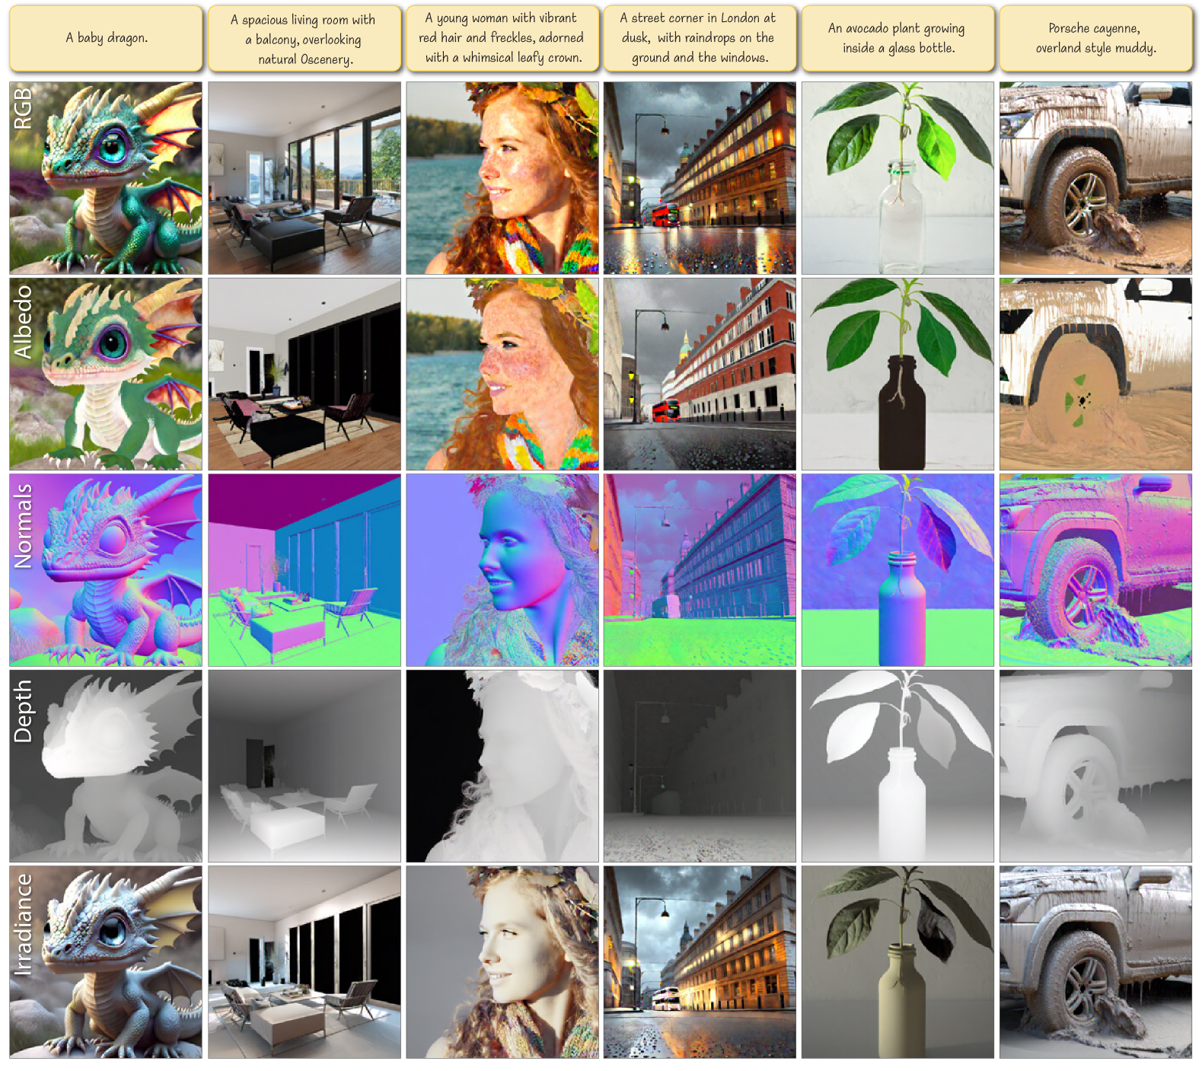Viewport: 1202px width, 1071px height.
Task: Choose the Irradiance muddy Porsche image
Action: (x=1095, y=962)
